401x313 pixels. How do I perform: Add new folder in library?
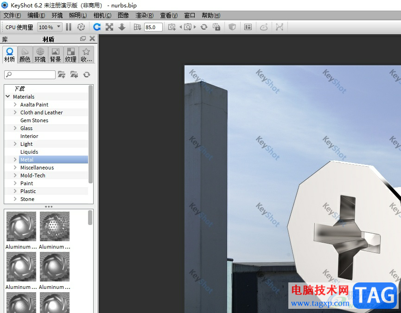[61, 75]
